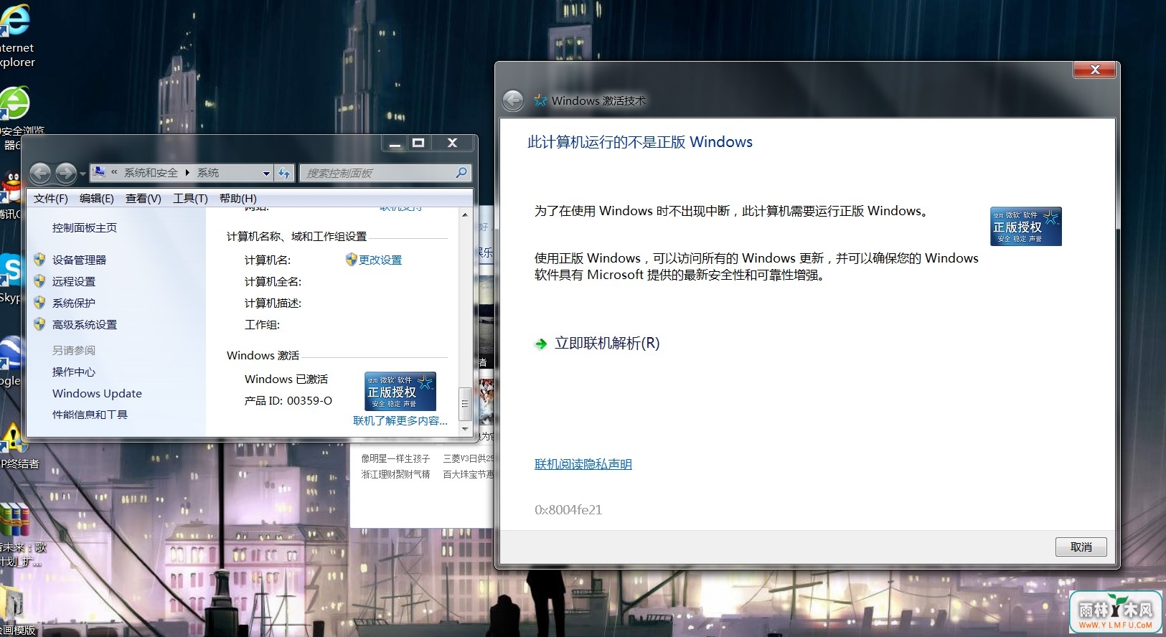This screenshot has height=637, width=1166.
Task: Click Forward arrow in System window
Action: 65,173
